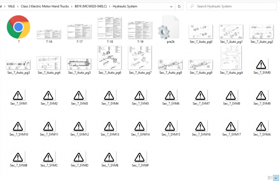Select the Sec_7_Auto_pg5 diagram thumbnail

[x=79, y=64]
